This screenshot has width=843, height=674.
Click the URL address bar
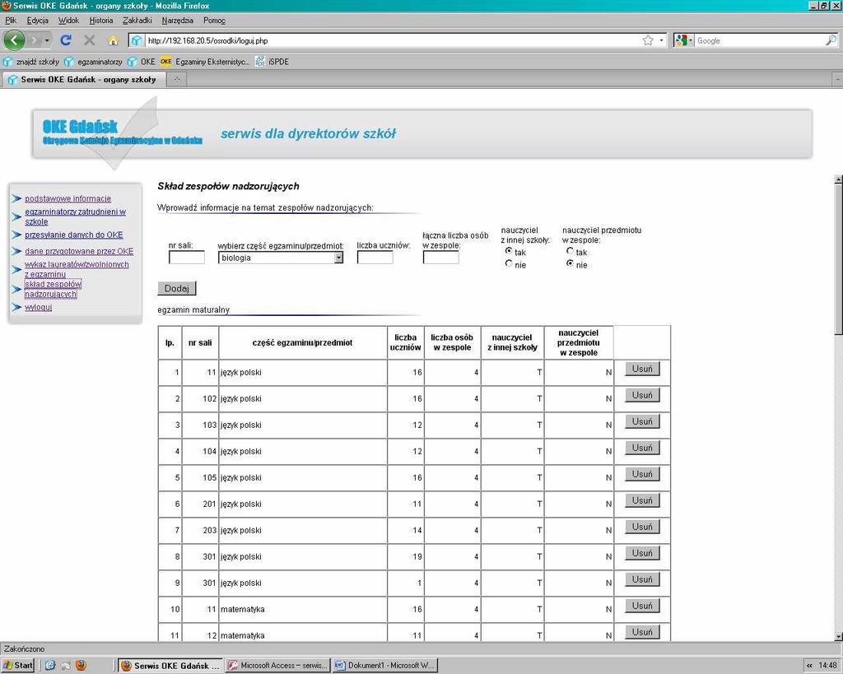(393, 40)
